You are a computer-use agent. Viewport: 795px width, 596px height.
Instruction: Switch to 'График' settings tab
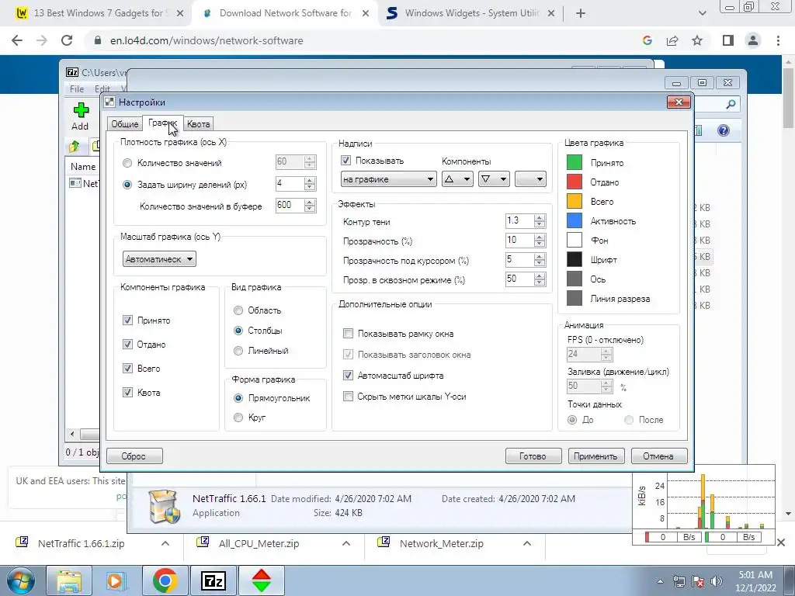coord(163,123)
